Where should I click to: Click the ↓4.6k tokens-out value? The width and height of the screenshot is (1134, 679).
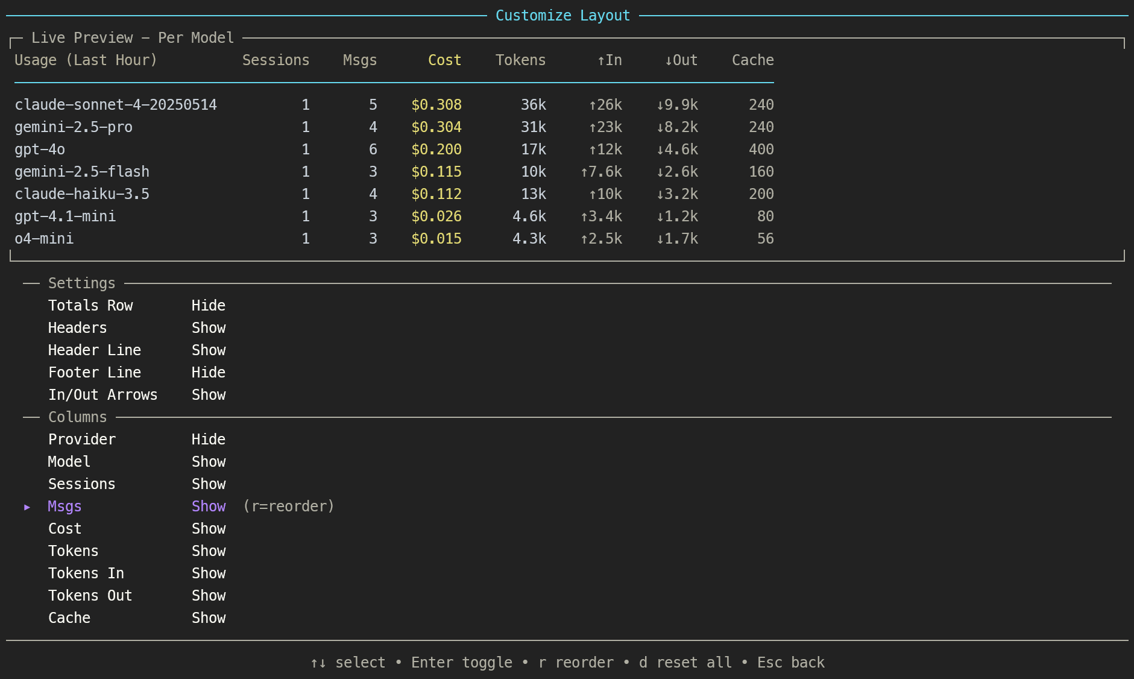(677, 150)
